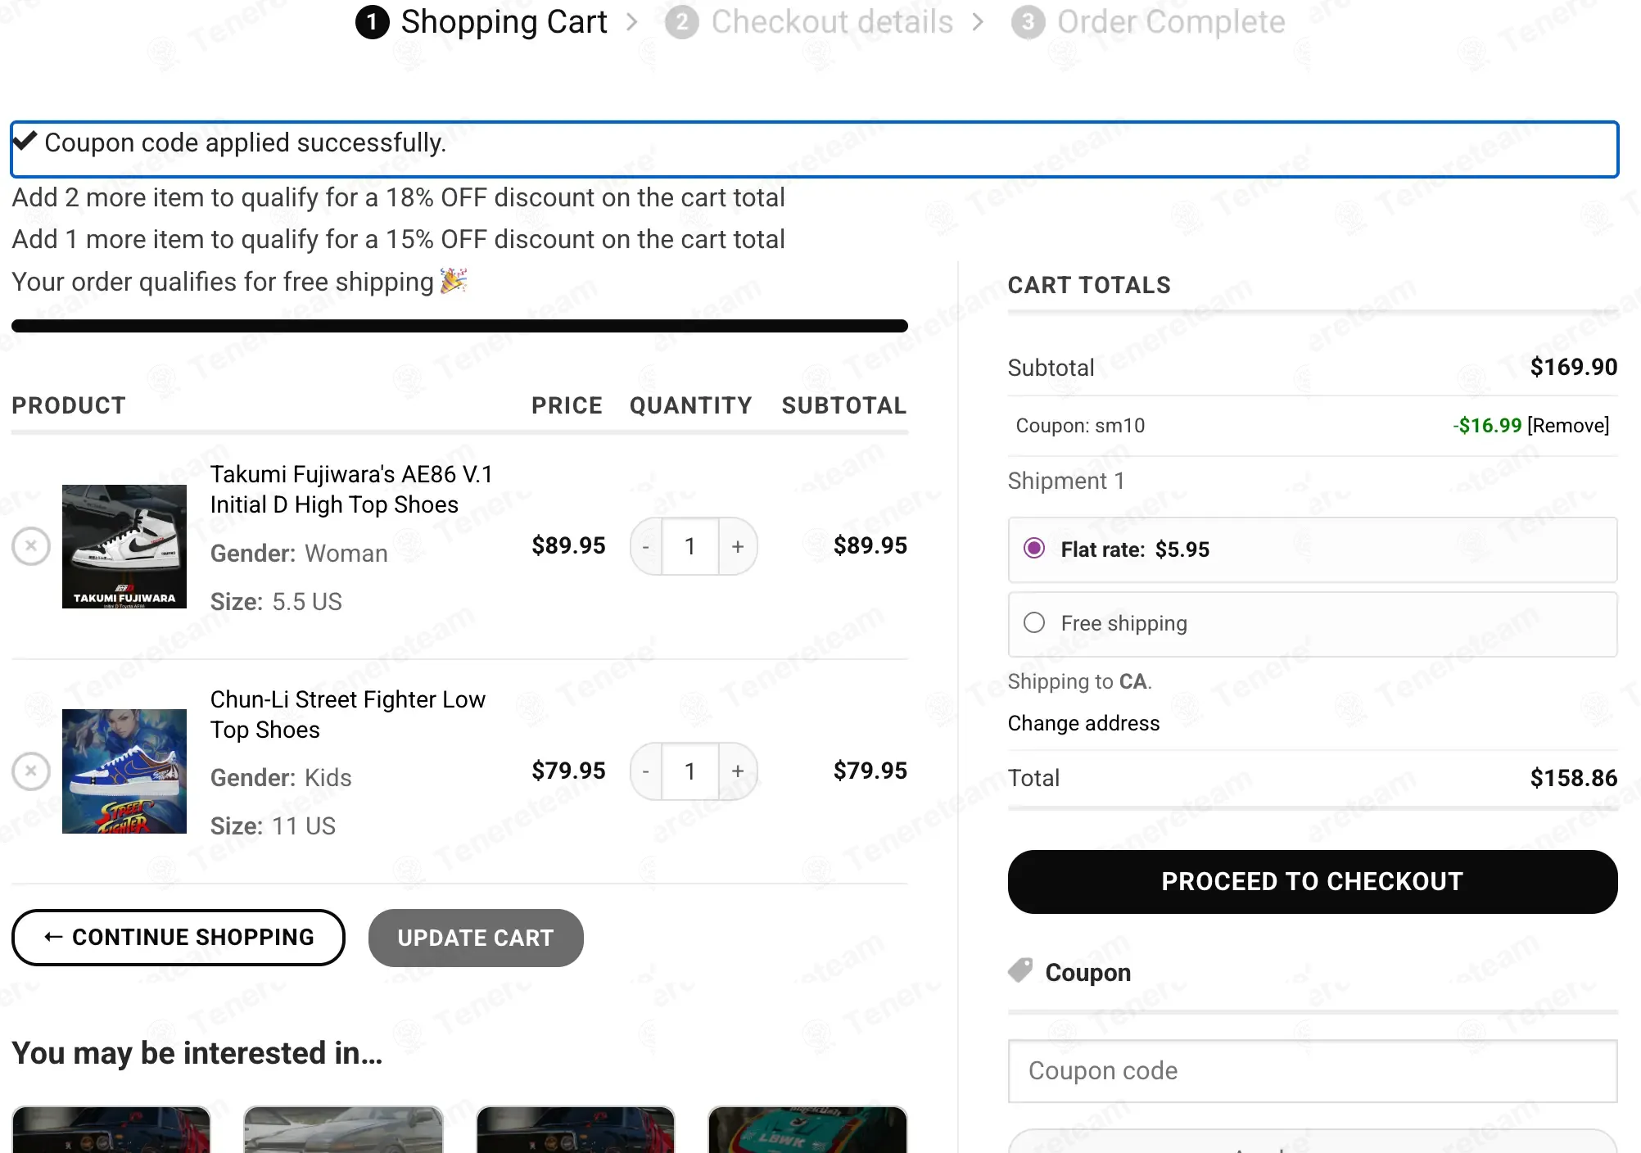Select the Flat rate $5.95 shipping option
This screenshot has height=1153, width=1641.
[x=1034, y=549]
